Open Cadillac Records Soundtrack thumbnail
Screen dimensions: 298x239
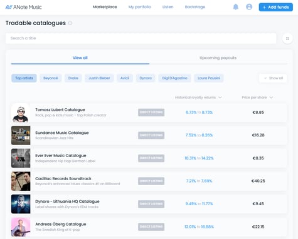[21, 181]
